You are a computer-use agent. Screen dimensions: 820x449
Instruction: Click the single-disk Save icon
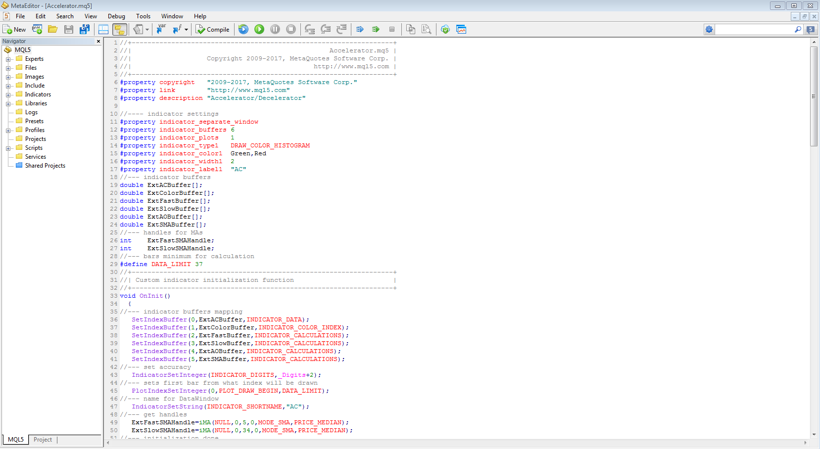coord(69,30)
